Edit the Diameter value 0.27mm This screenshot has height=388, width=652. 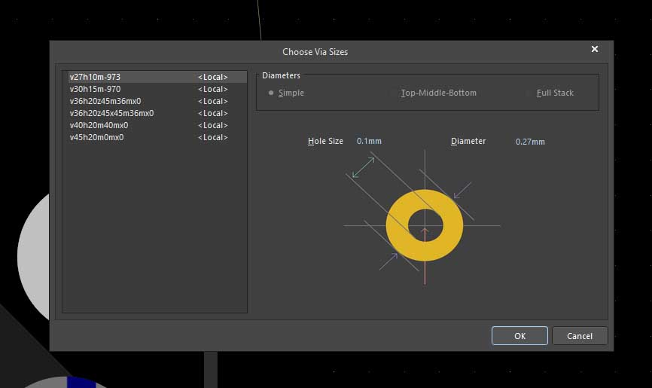(x=530, y=141)
